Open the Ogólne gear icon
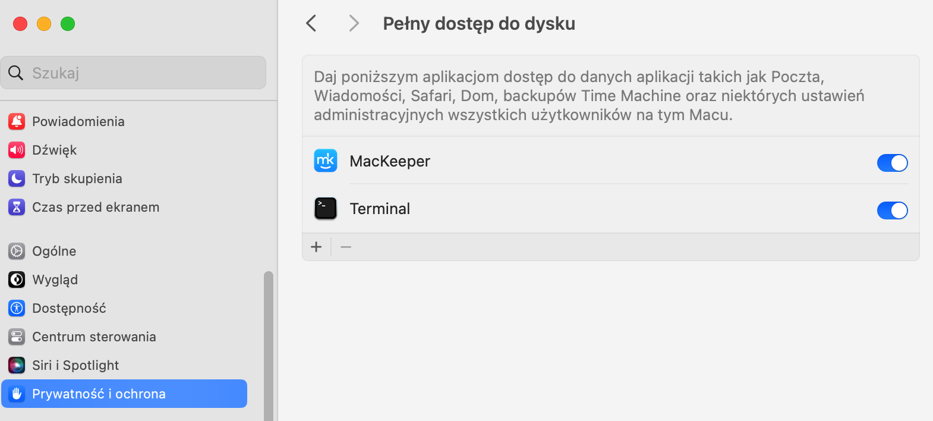 pyautogui.click(x=17, y=251)
